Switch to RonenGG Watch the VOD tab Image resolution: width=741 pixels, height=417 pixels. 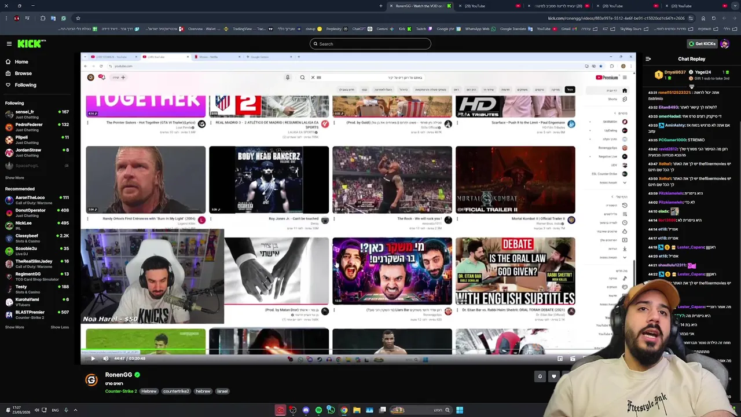pyautogui.click(x=419, y=6)
